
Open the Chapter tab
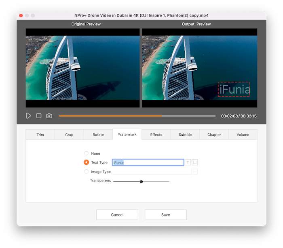pos(214,135)
